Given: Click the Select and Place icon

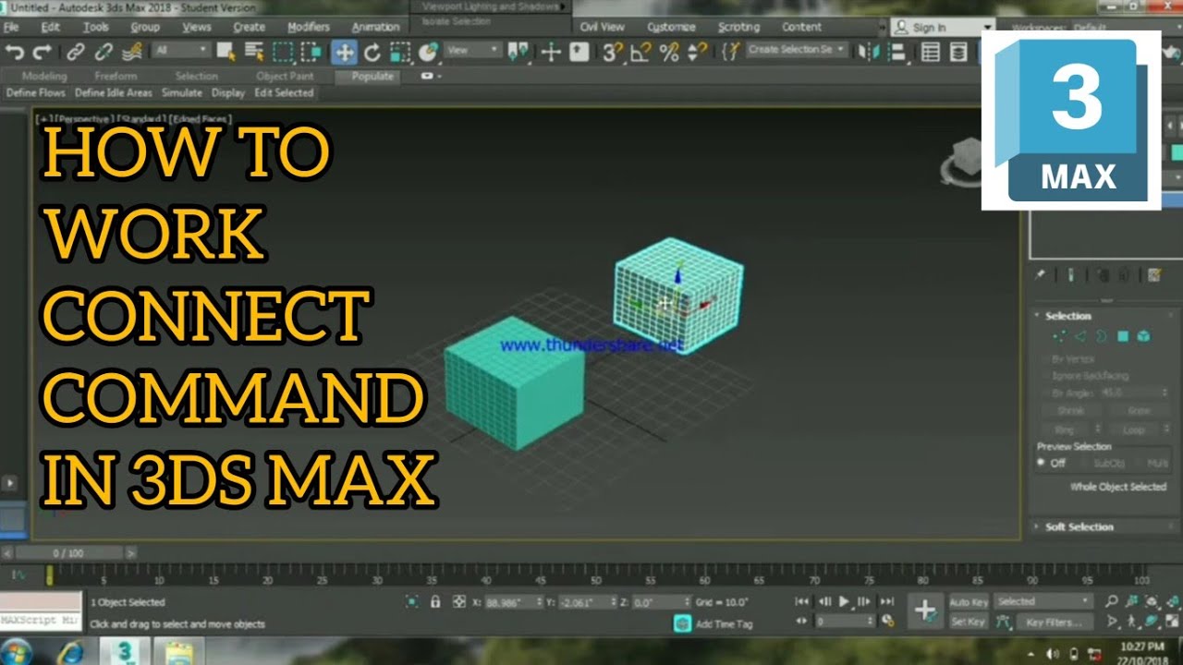Looking at the screenshot, I should [x=427, y=52].
